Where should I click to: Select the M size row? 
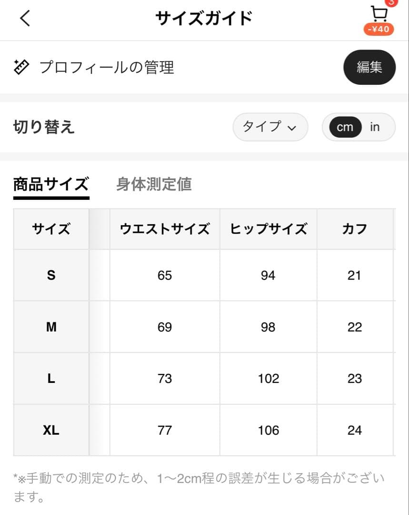(51, 327)
